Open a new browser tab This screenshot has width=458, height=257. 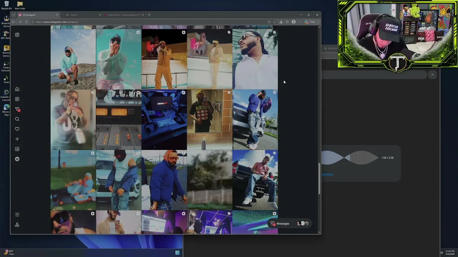tap(149, 15)
